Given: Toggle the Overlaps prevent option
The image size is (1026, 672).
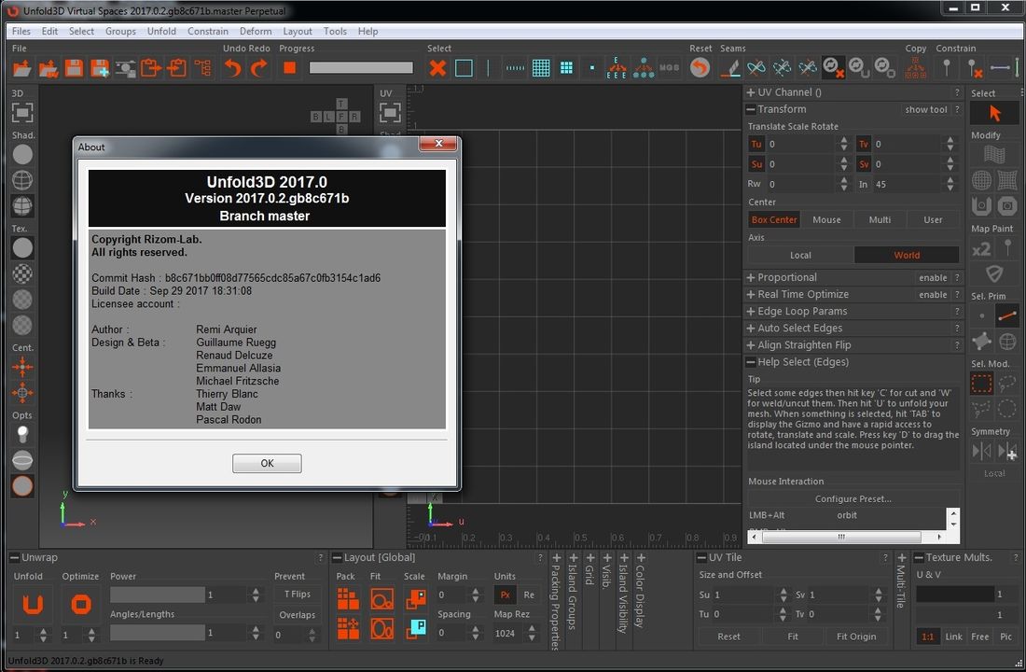Looking at the screenshot, I should point(298,615).
